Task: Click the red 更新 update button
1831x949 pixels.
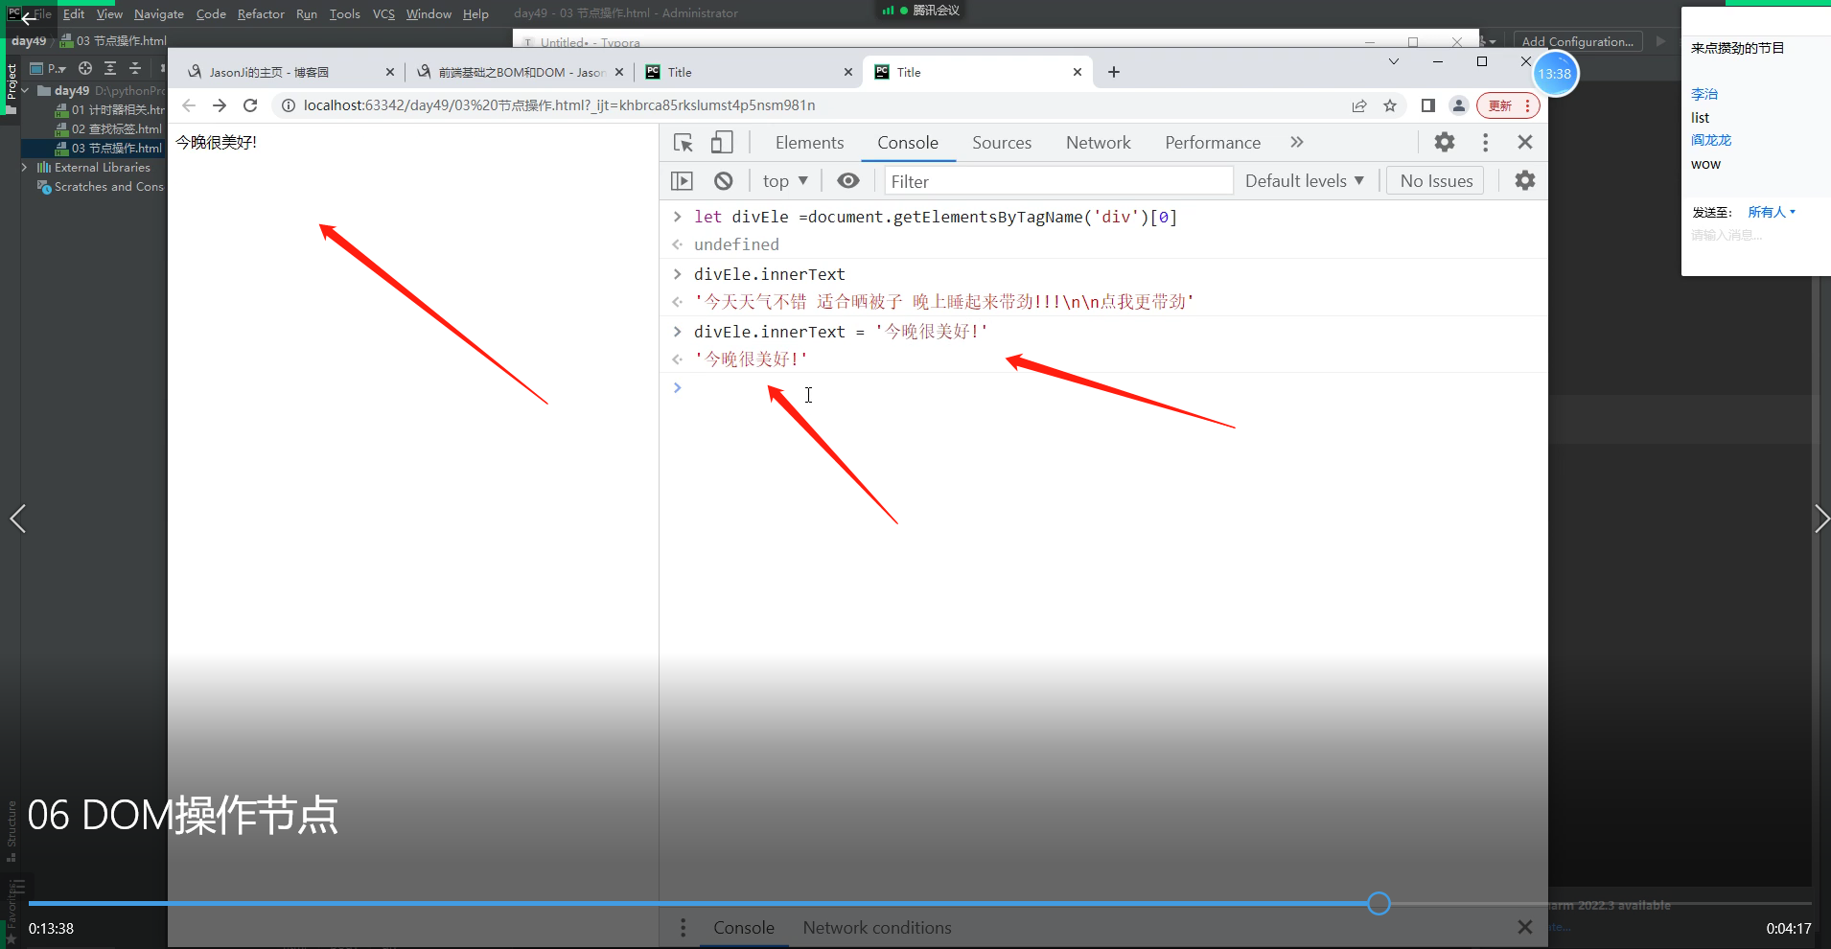Action: (x=1508, y=105)
